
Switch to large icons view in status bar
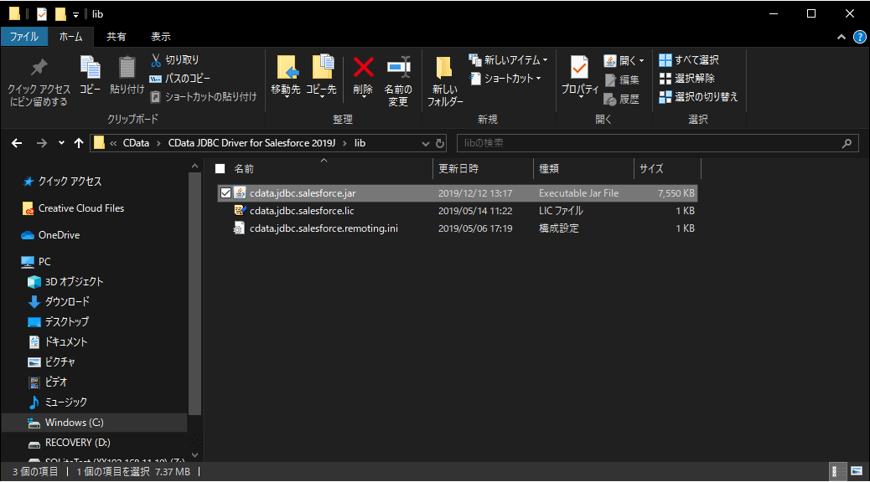pyautogui.click(x=857, y=471)
